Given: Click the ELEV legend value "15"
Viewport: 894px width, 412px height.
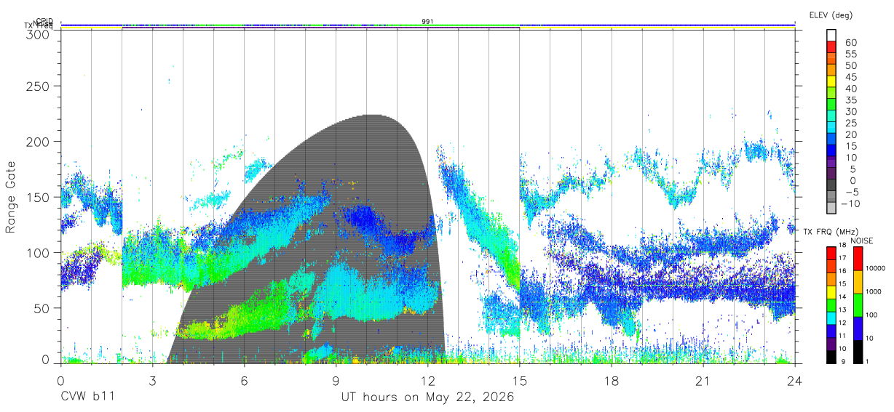Looking at the screenshot, I should [x=851, y=145].
